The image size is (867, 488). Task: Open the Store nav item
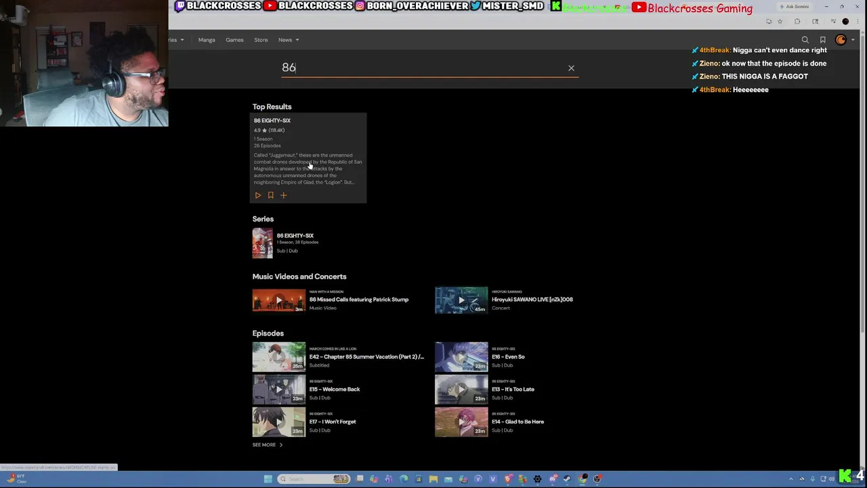(261, 40)
